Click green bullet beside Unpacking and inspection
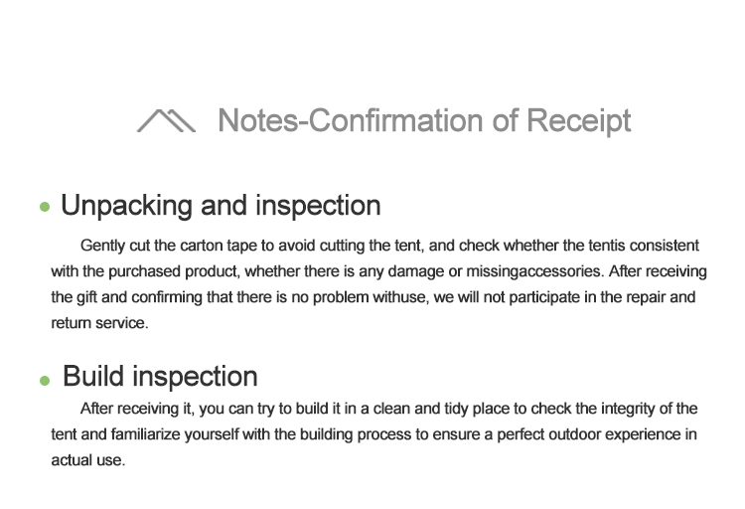Image resolution: width=745 pixels, height=509 pixels. click(44, 209)
